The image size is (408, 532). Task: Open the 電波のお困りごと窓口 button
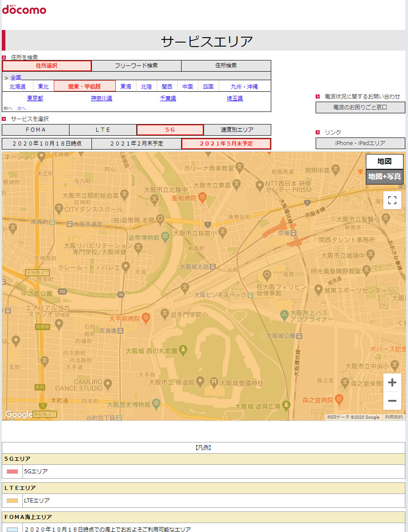pos(360,107)
